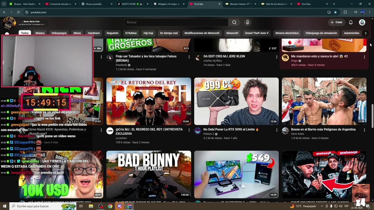
Task: Open options for Finjo ser Tatuador video
Action: tap(189, 57)
